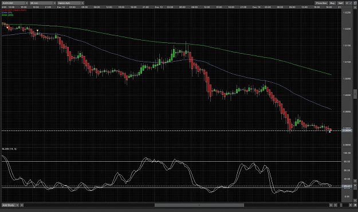Open the 30 min timeframe dropdown
The height and width of the screenshot is (212, 358).
point(43,3)
